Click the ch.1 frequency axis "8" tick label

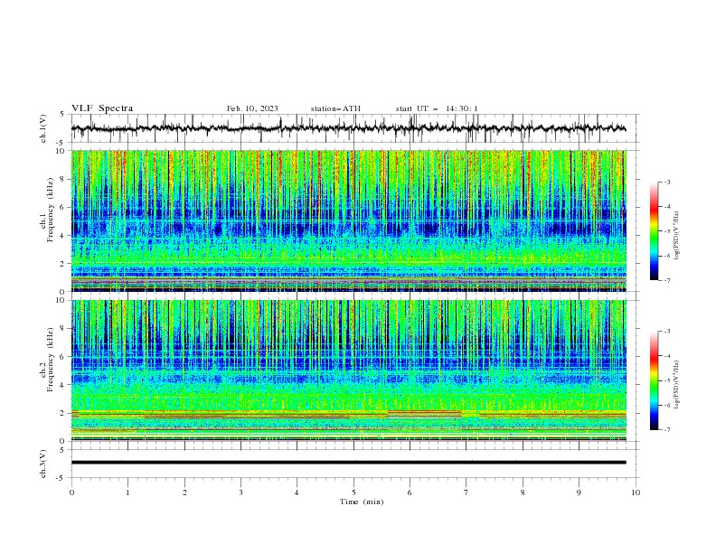(64, 179)
